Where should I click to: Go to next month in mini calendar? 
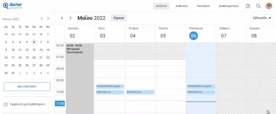point(48,19)
